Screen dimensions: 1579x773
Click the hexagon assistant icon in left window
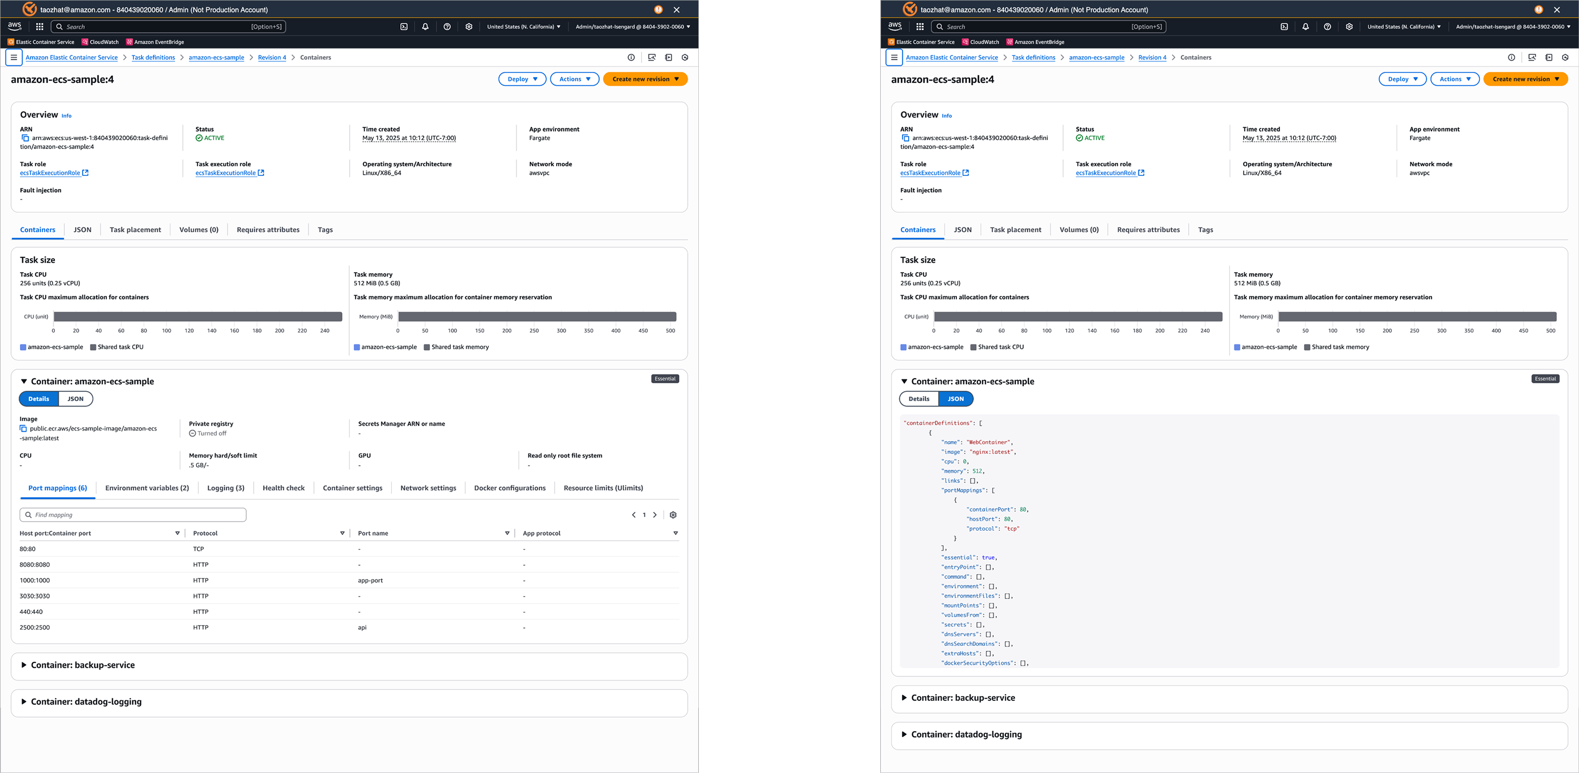tap(685, 58)
